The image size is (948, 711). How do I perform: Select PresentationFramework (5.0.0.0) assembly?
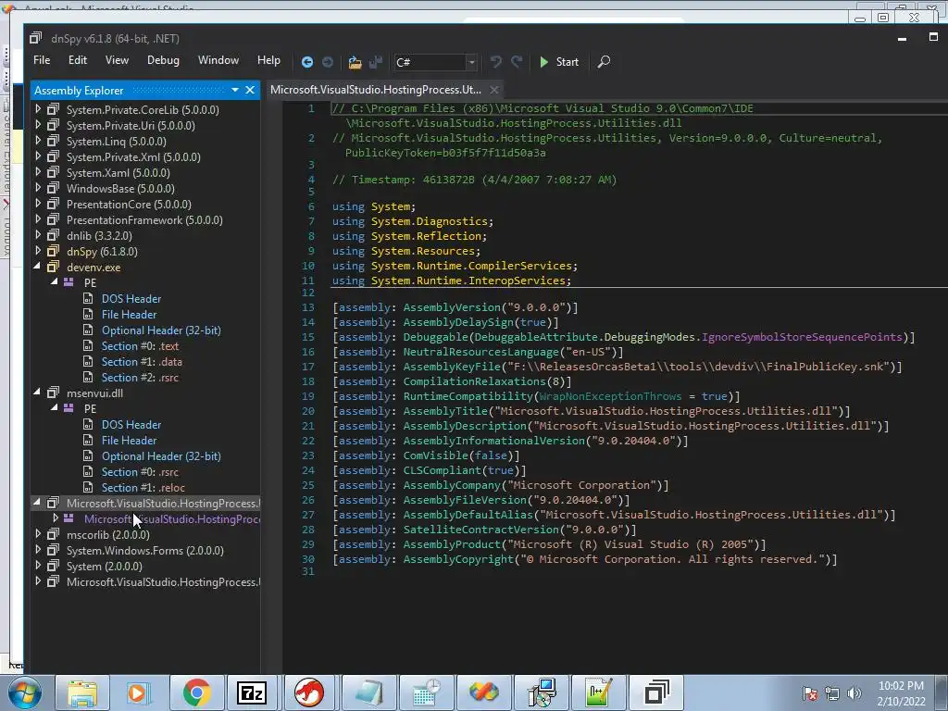[144, 220]
